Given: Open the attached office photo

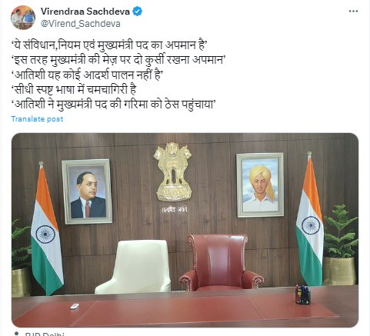Looking at the screenshot, I should point(185,230).
